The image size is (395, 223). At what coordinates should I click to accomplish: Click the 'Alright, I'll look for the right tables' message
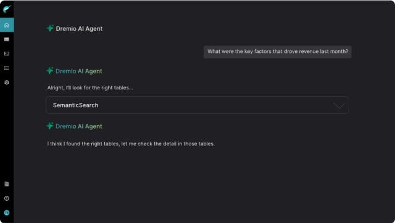90,87
